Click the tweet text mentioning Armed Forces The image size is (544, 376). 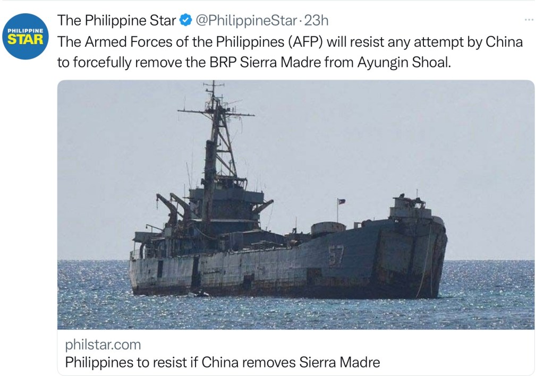click(x=290, y=52)
